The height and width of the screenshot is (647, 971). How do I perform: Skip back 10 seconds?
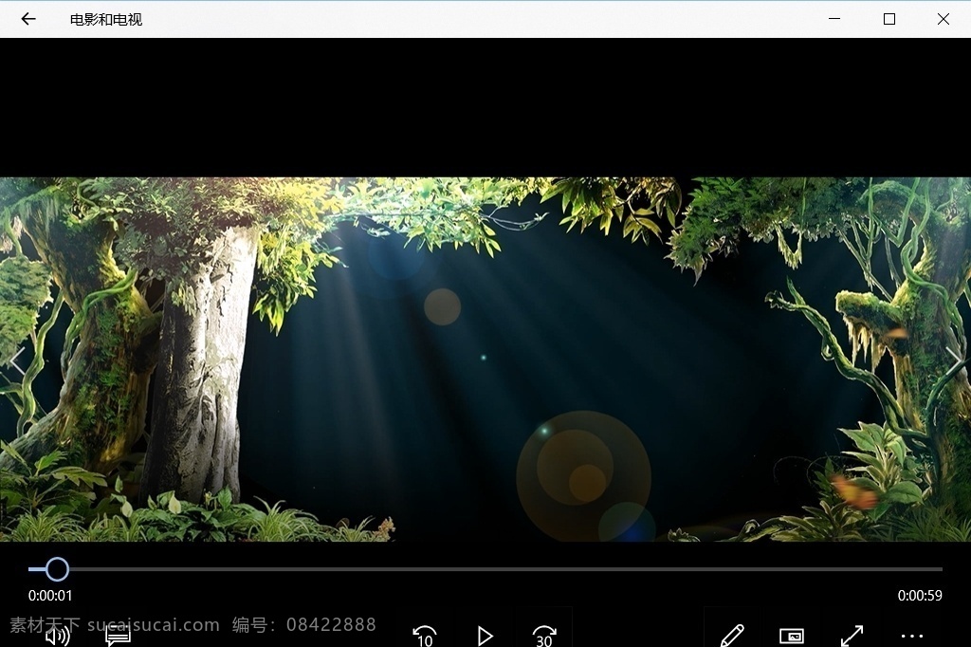click(x=425, y=636)
